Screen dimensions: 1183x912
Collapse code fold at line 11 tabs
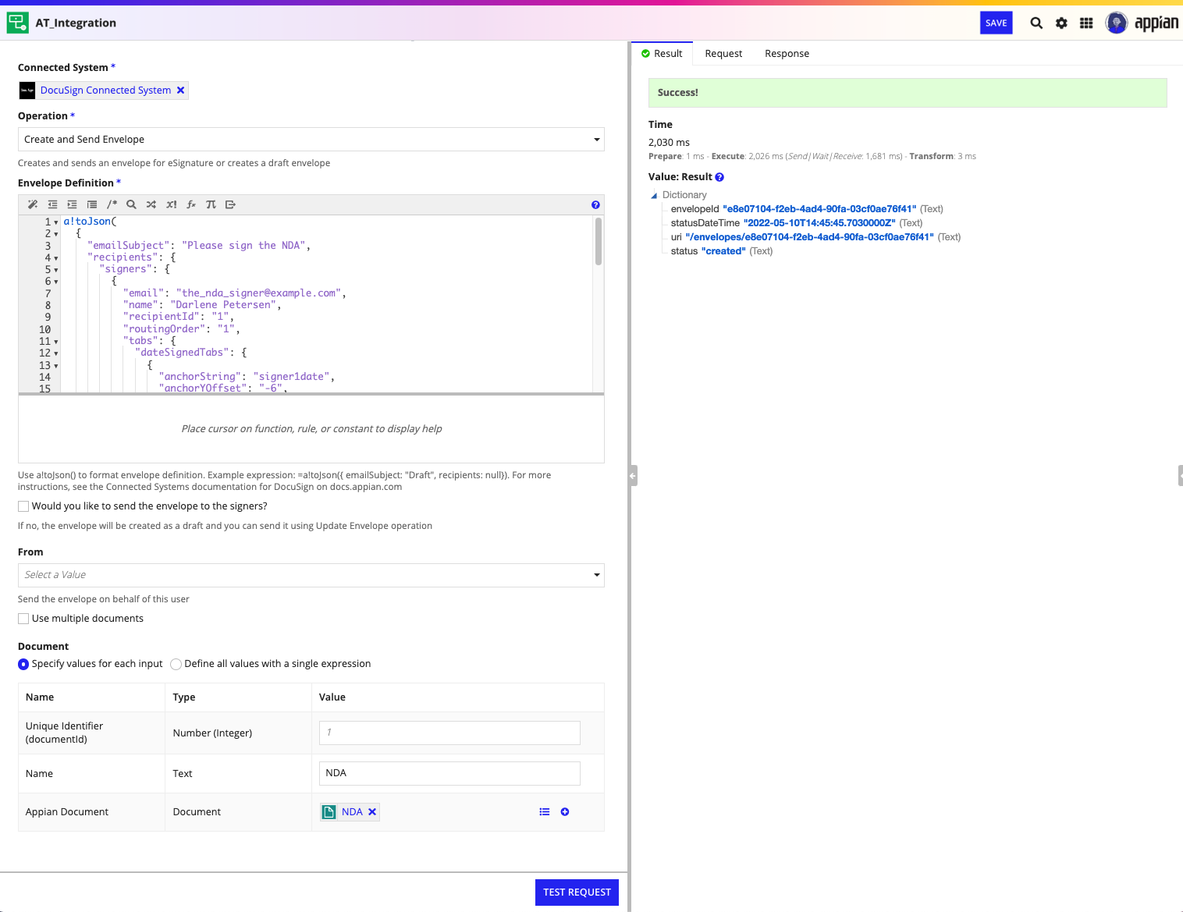tap(56, 342)
